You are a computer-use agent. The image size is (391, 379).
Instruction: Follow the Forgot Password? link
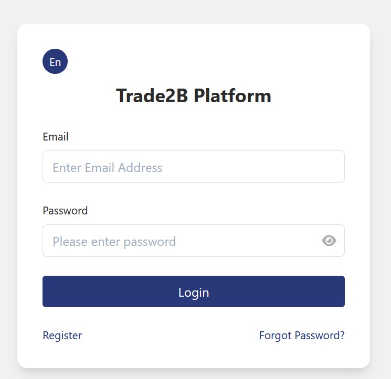[302, 335]
